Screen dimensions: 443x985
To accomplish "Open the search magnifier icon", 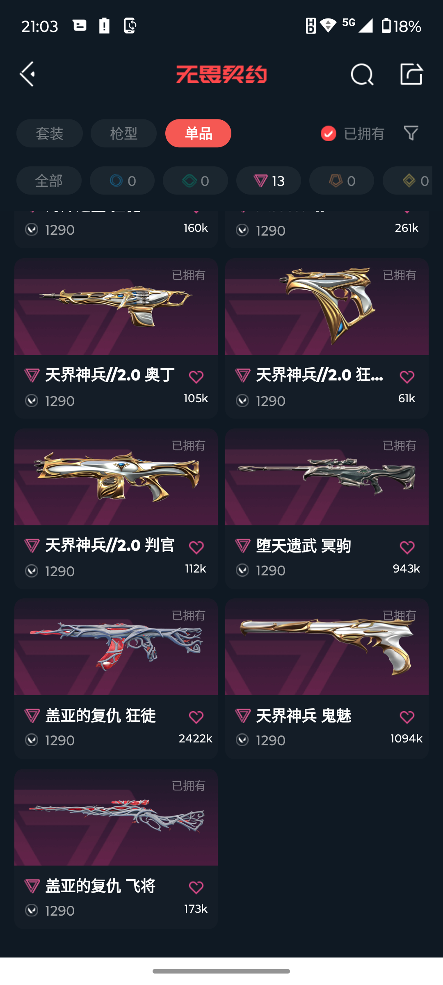I will (362, 74).
